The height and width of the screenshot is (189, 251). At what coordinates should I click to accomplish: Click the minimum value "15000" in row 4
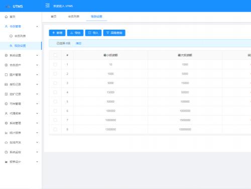(110, 92)
